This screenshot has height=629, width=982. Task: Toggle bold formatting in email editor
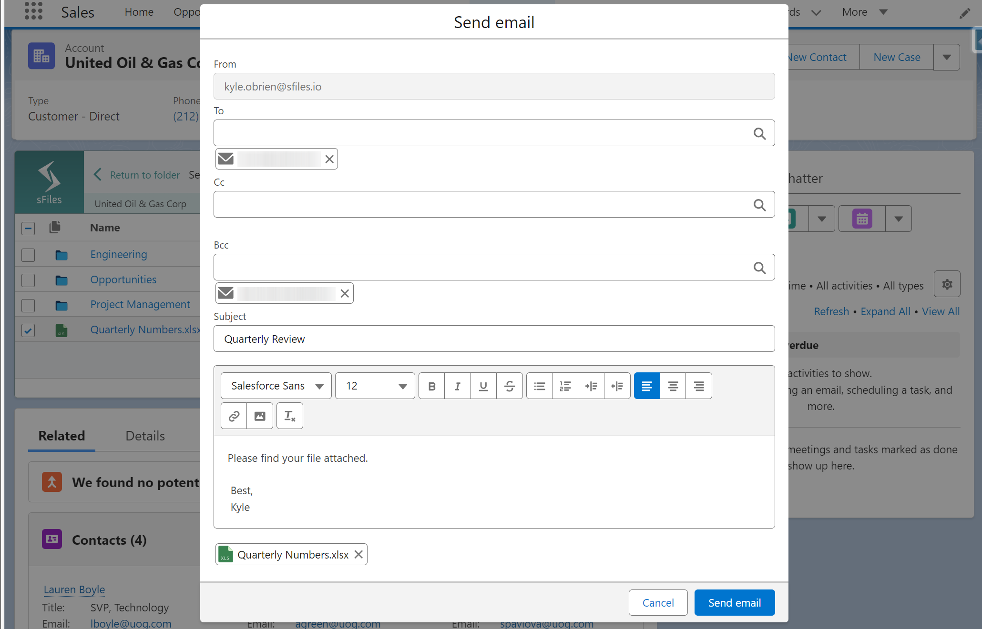pyautogui.click(x=432, y=386)
